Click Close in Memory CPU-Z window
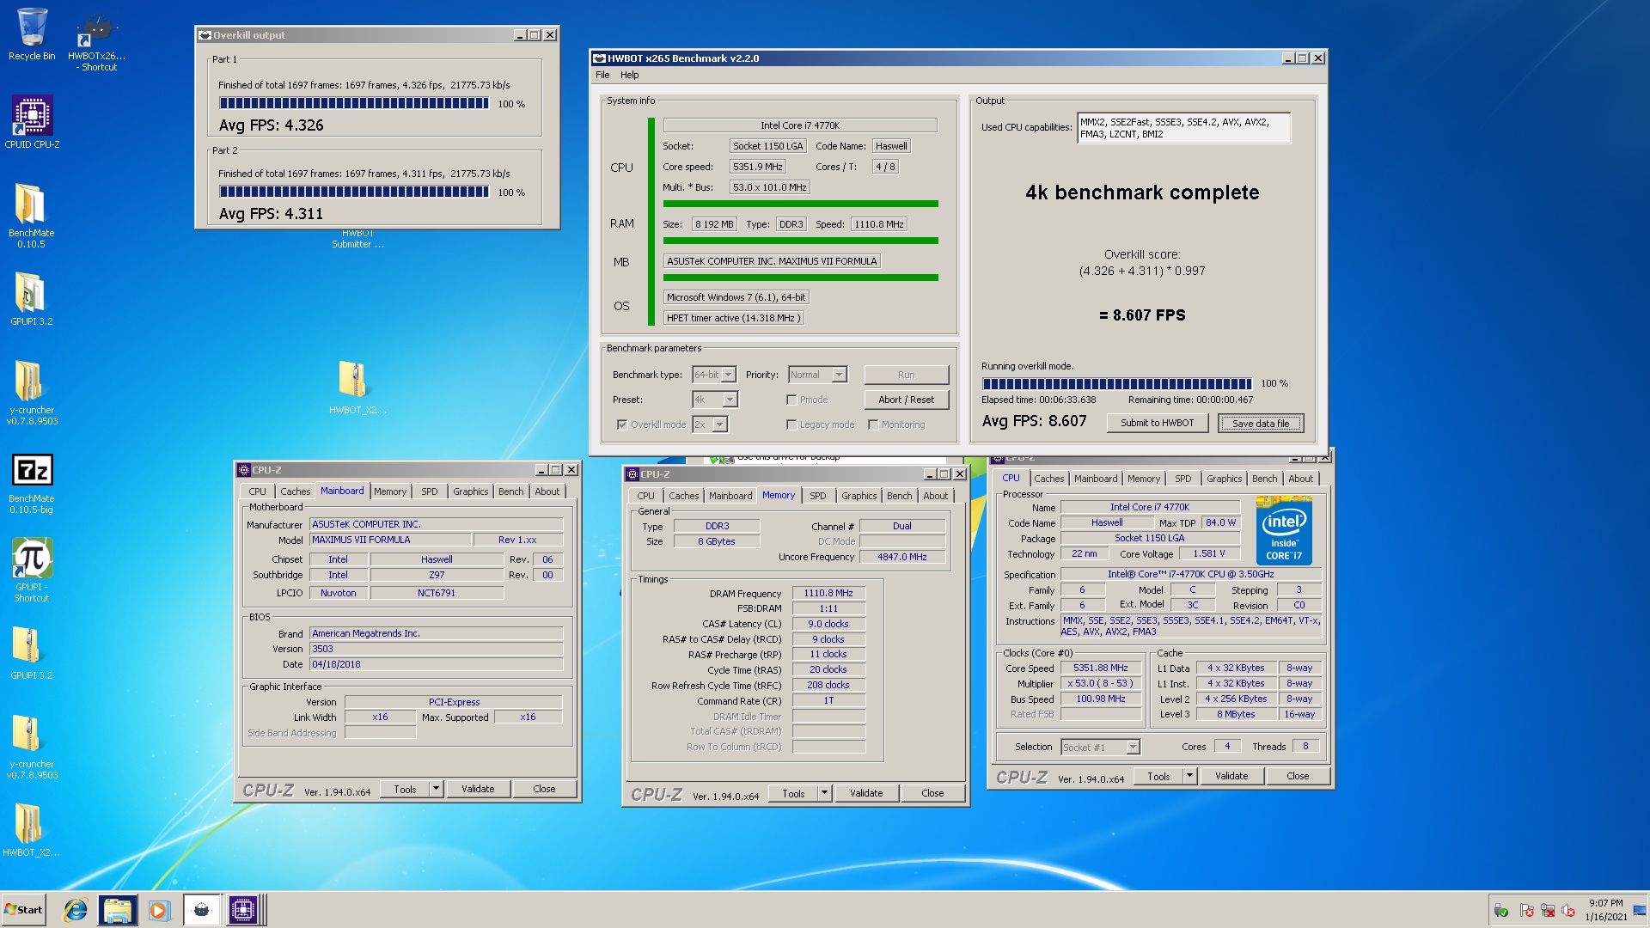The image size is (1650, 928). pyautogui.click(x=932, y=793)
